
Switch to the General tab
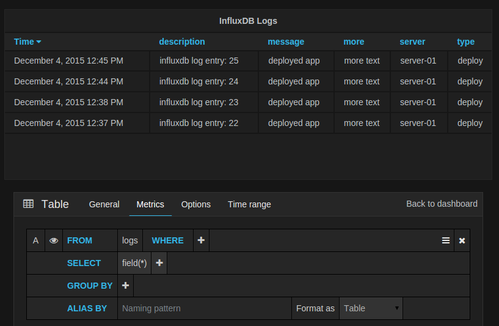(104, 204)
